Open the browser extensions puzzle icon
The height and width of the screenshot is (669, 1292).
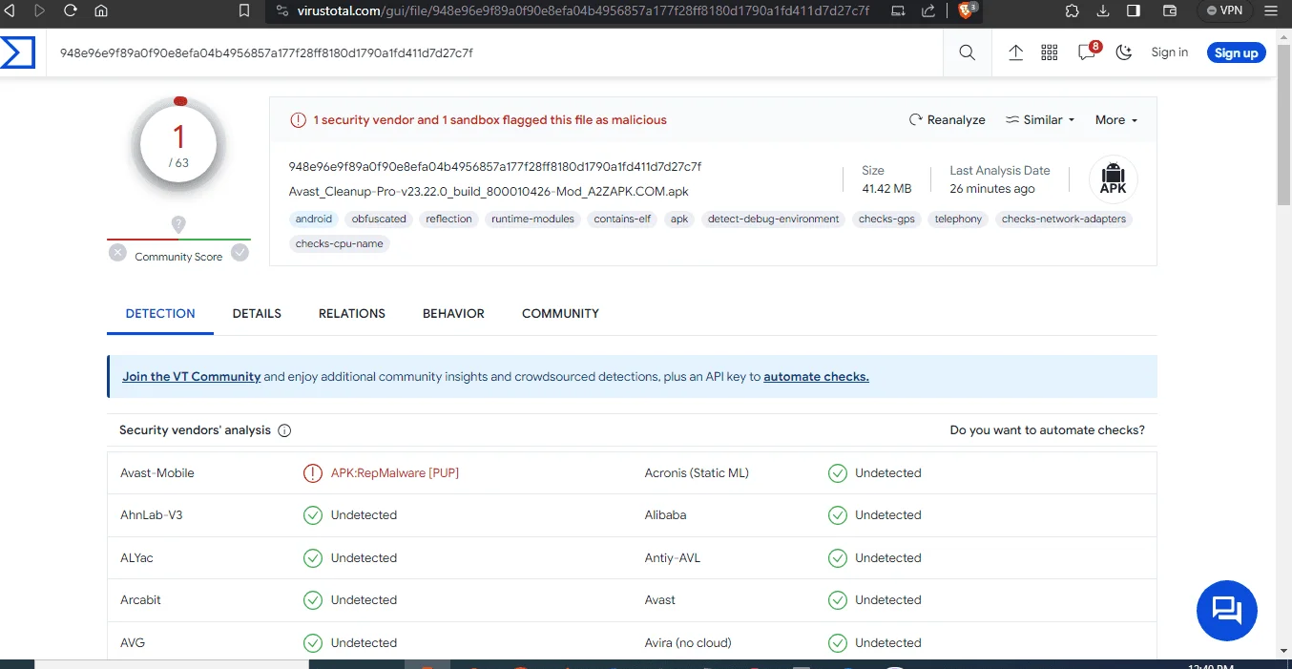[1072, 10]
